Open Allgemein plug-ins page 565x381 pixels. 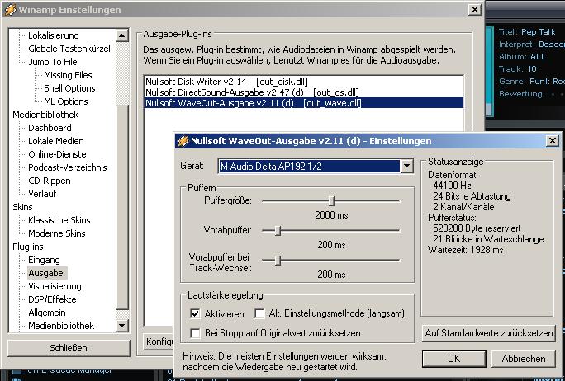coord(47,313)
